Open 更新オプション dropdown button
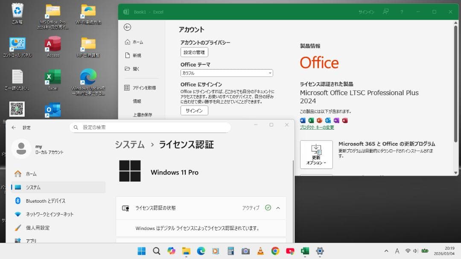461x259 pixels. click(x=316, y=154)
